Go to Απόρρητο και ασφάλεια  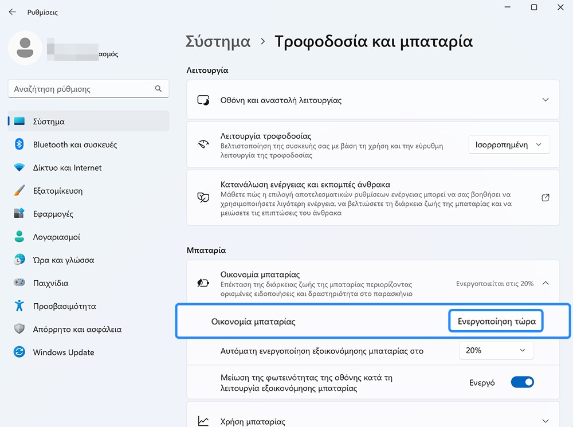point(88,328)
